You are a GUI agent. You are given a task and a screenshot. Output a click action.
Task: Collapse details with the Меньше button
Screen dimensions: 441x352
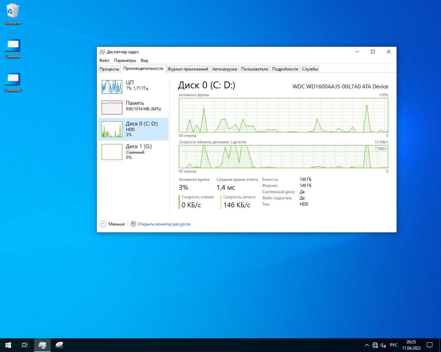[112, 224]
